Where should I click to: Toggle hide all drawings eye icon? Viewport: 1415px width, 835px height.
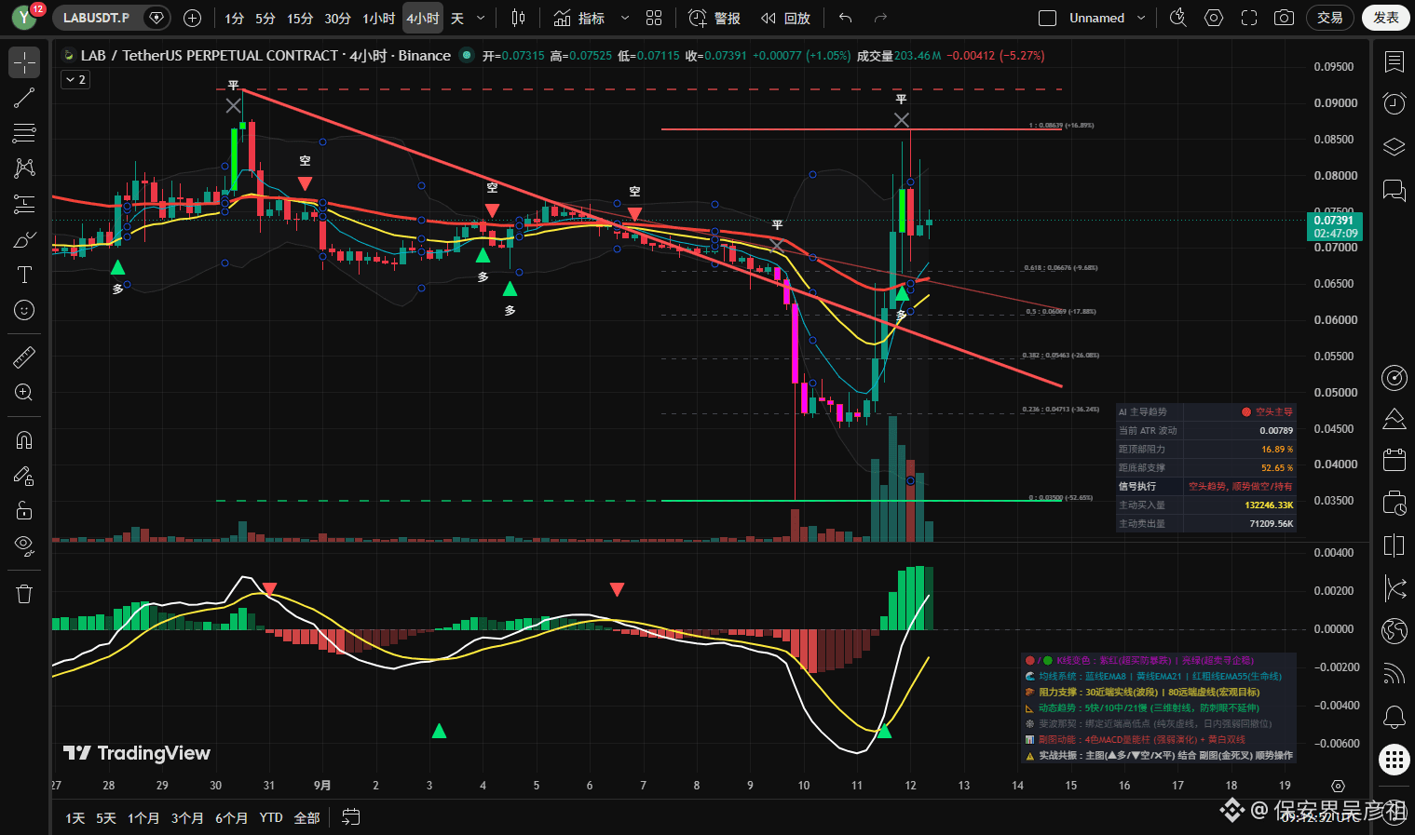pyautogui.click(x=24, y=545)
